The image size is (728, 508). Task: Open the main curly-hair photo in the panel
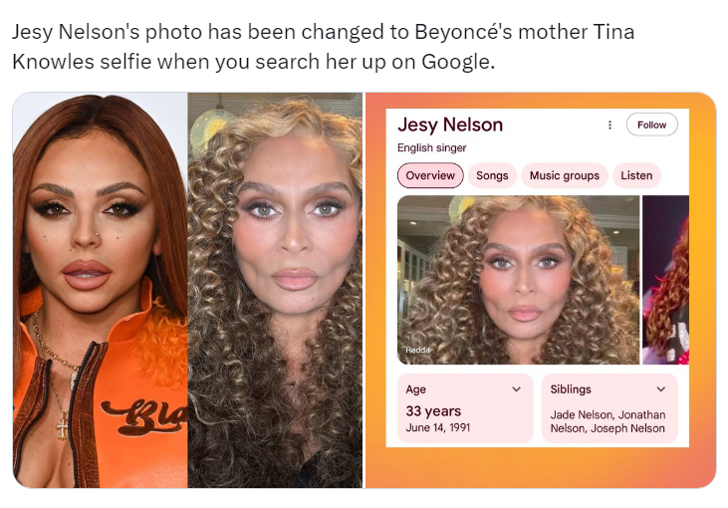coord(518,280)
